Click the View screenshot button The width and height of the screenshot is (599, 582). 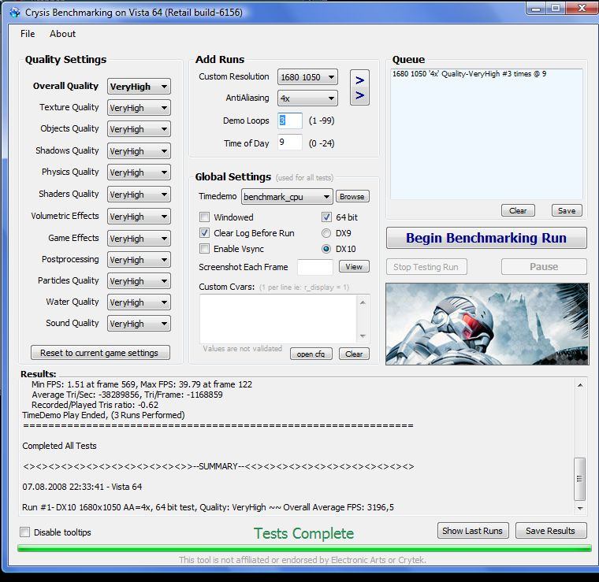pyautogui.click(x=354, y=267)
